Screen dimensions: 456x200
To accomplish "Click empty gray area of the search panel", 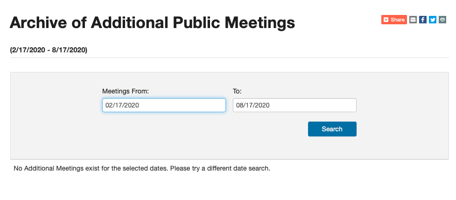I will click(x=55, y=116).
